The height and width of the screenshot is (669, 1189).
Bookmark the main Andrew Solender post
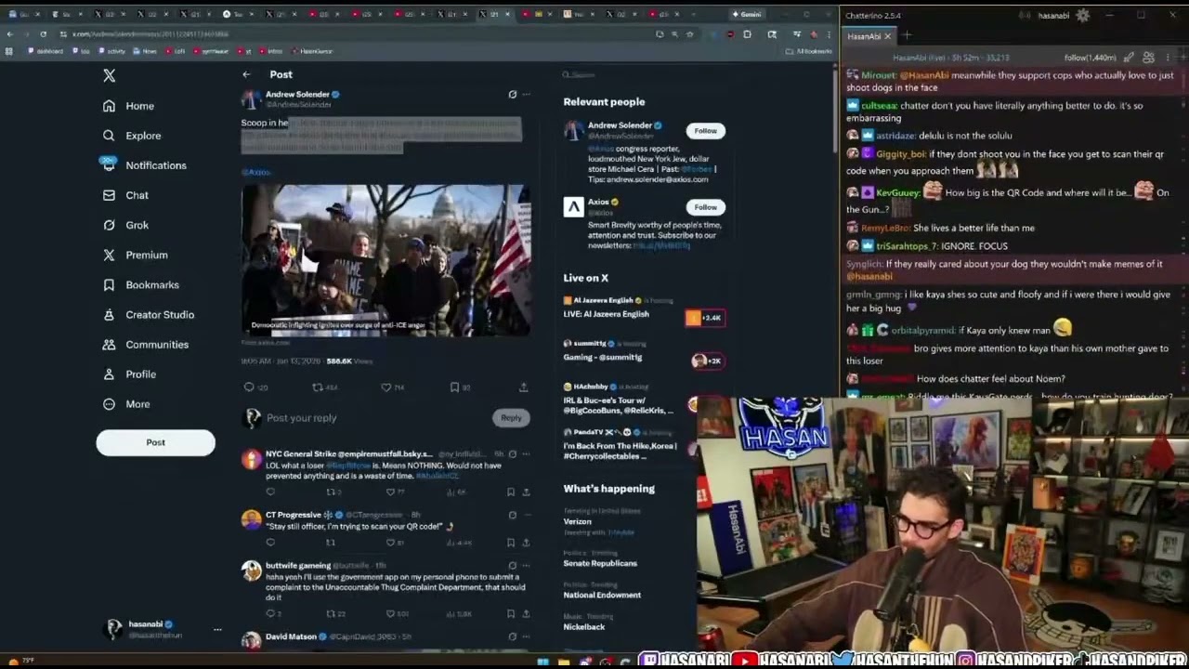tap(454, 387)
